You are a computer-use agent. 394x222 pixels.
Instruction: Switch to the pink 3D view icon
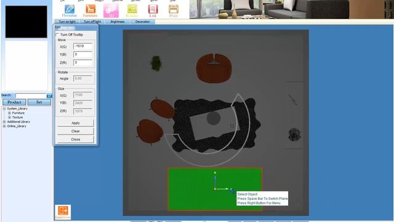click(x=111, y=11)
